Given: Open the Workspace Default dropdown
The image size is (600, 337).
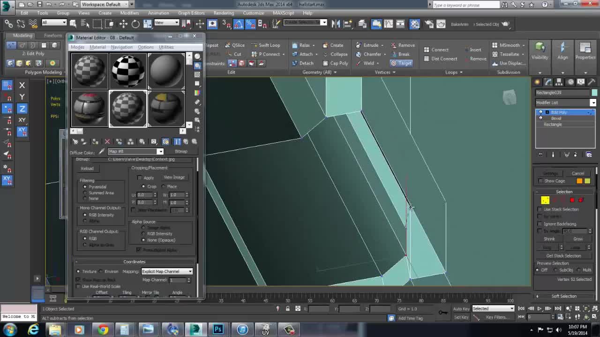Looking at the screenshot, I should [107, 4].
